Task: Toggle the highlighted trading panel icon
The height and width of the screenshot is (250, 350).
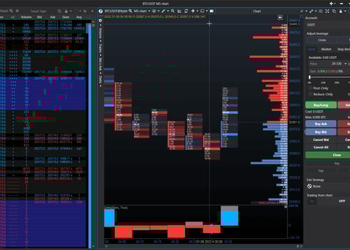Action: tap(212, 11)
